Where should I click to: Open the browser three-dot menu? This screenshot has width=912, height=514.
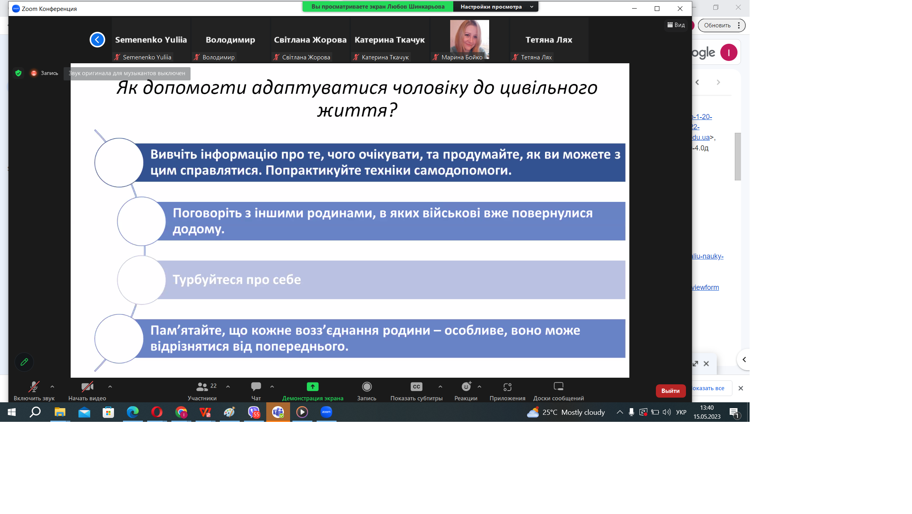738,25
